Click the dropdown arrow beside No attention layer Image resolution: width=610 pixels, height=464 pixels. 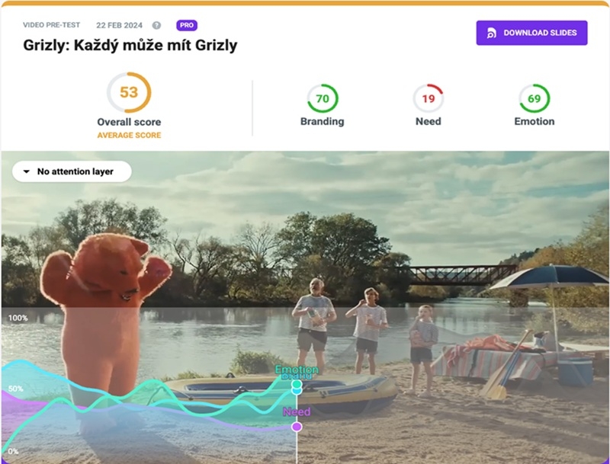pos(27,171)
